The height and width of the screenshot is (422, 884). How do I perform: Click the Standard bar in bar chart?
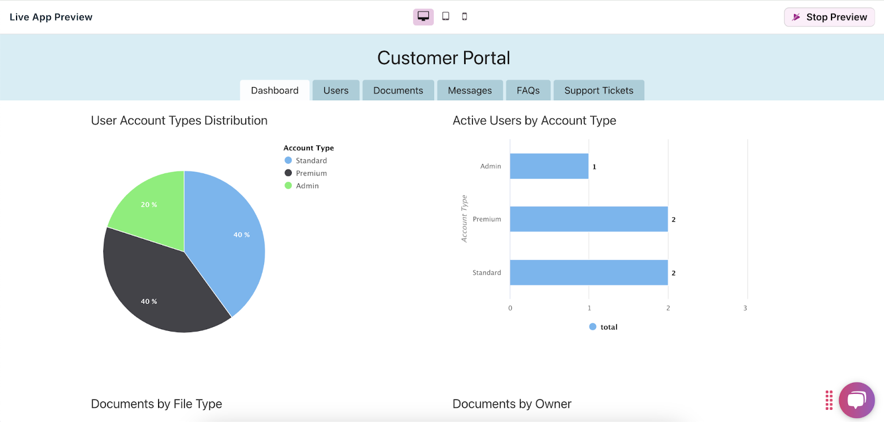[x=588, y=273]
